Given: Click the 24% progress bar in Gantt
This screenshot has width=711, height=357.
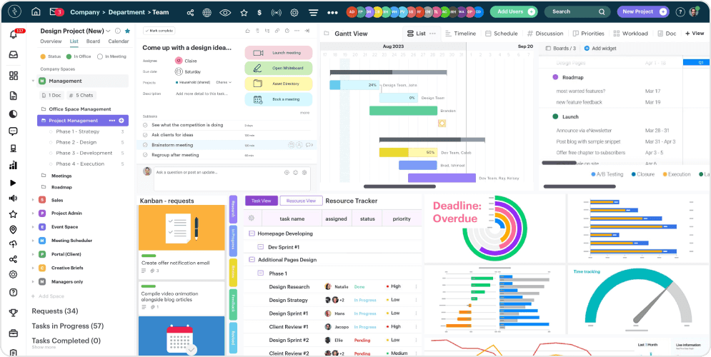Looking at the screenshot, I should 355,85.
